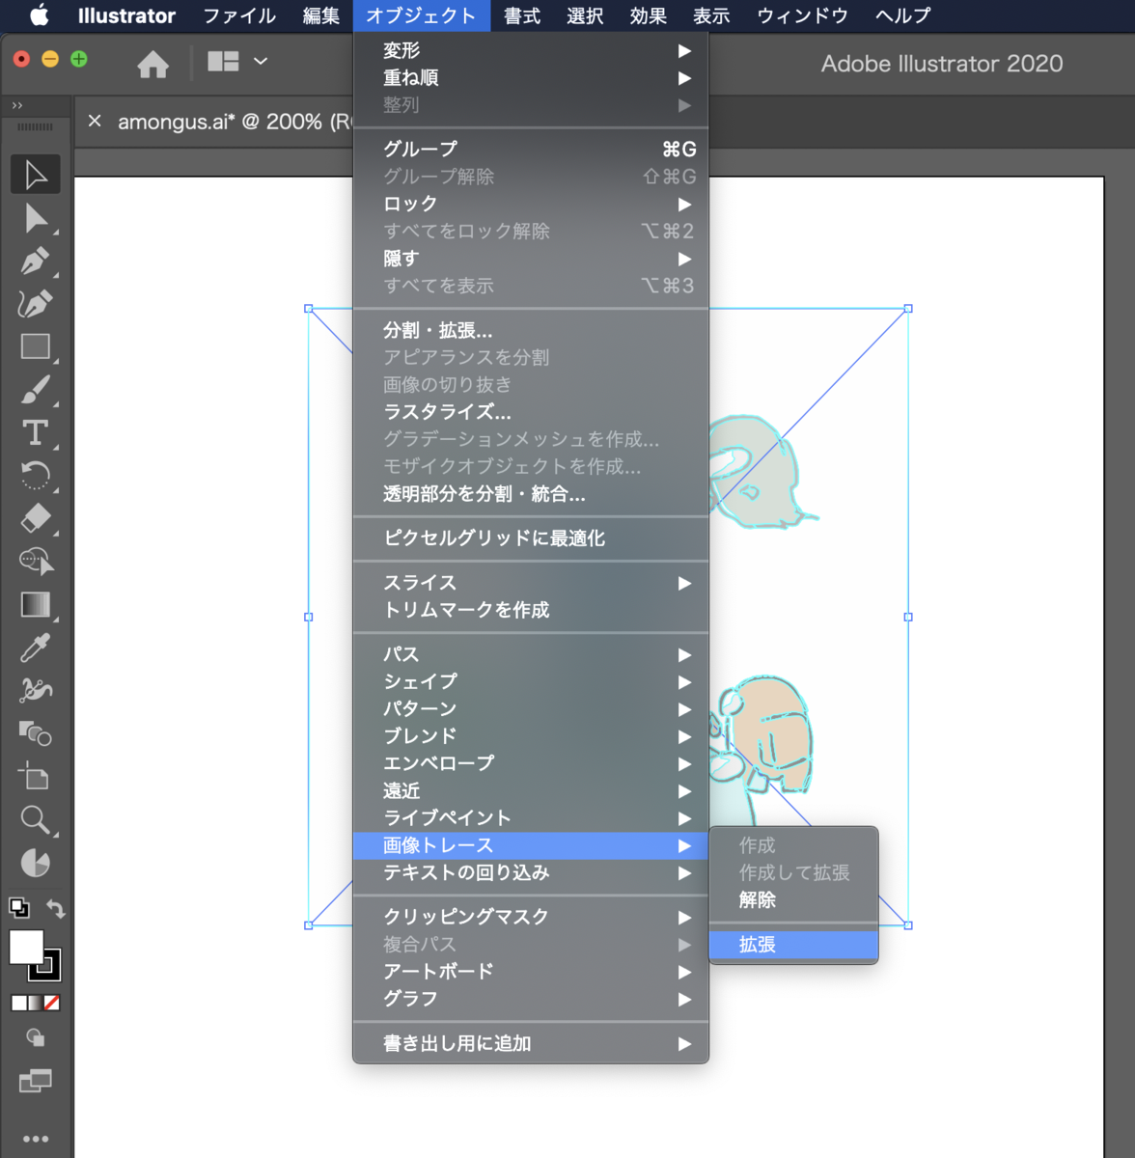Viewport: 1135px width, 1158px height.
Task: Set paint to solid Color mode
Action: (x=19, y=1003)
